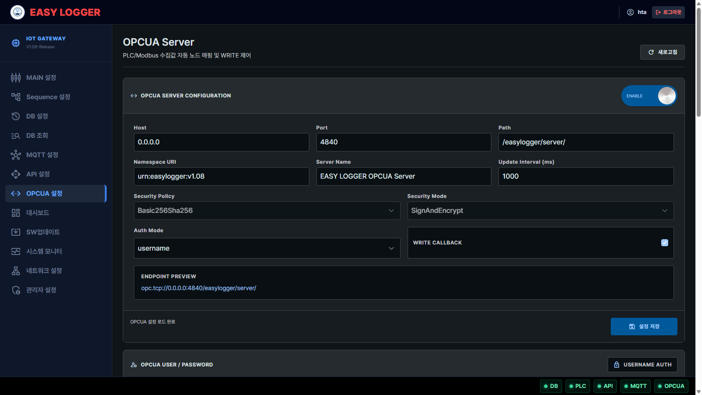Screen dimensions: 702x395
Task: Toggle the OPCUA server ENABLE switch
Action: [649, 96]
